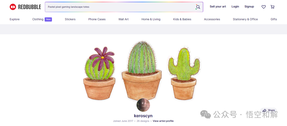The height and width of the screenshot is (126, 287).
Task: Browse the Stickers category
Action: 70,19
